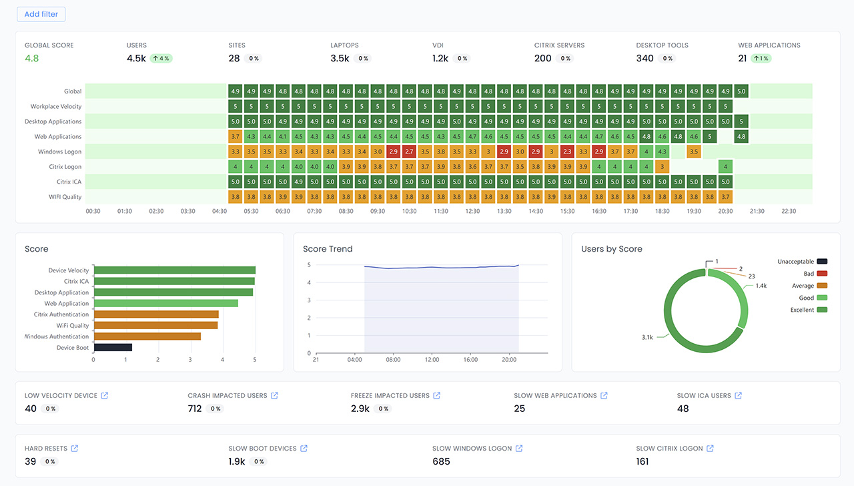Hide the Average series via legend
Screen dimensions: 854x486
(x=807, y=286)
